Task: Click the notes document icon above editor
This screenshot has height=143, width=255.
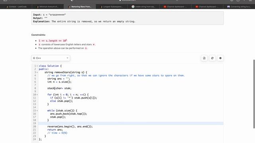Action: pos(204,58)
